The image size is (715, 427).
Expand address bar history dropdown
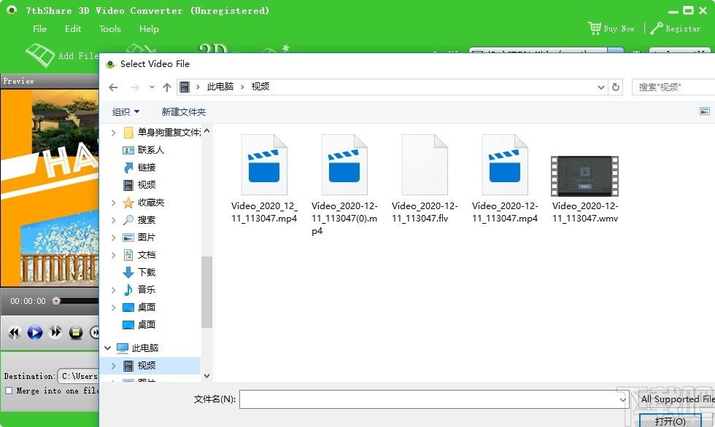pyautogui.click(x=601, y=87)
